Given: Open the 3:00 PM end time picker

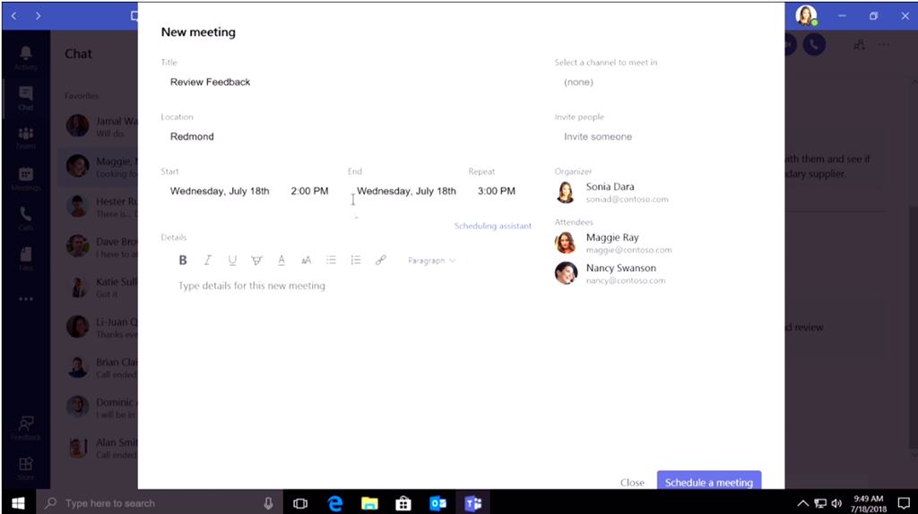Looking at the screenshot, I should pos(496,191).
